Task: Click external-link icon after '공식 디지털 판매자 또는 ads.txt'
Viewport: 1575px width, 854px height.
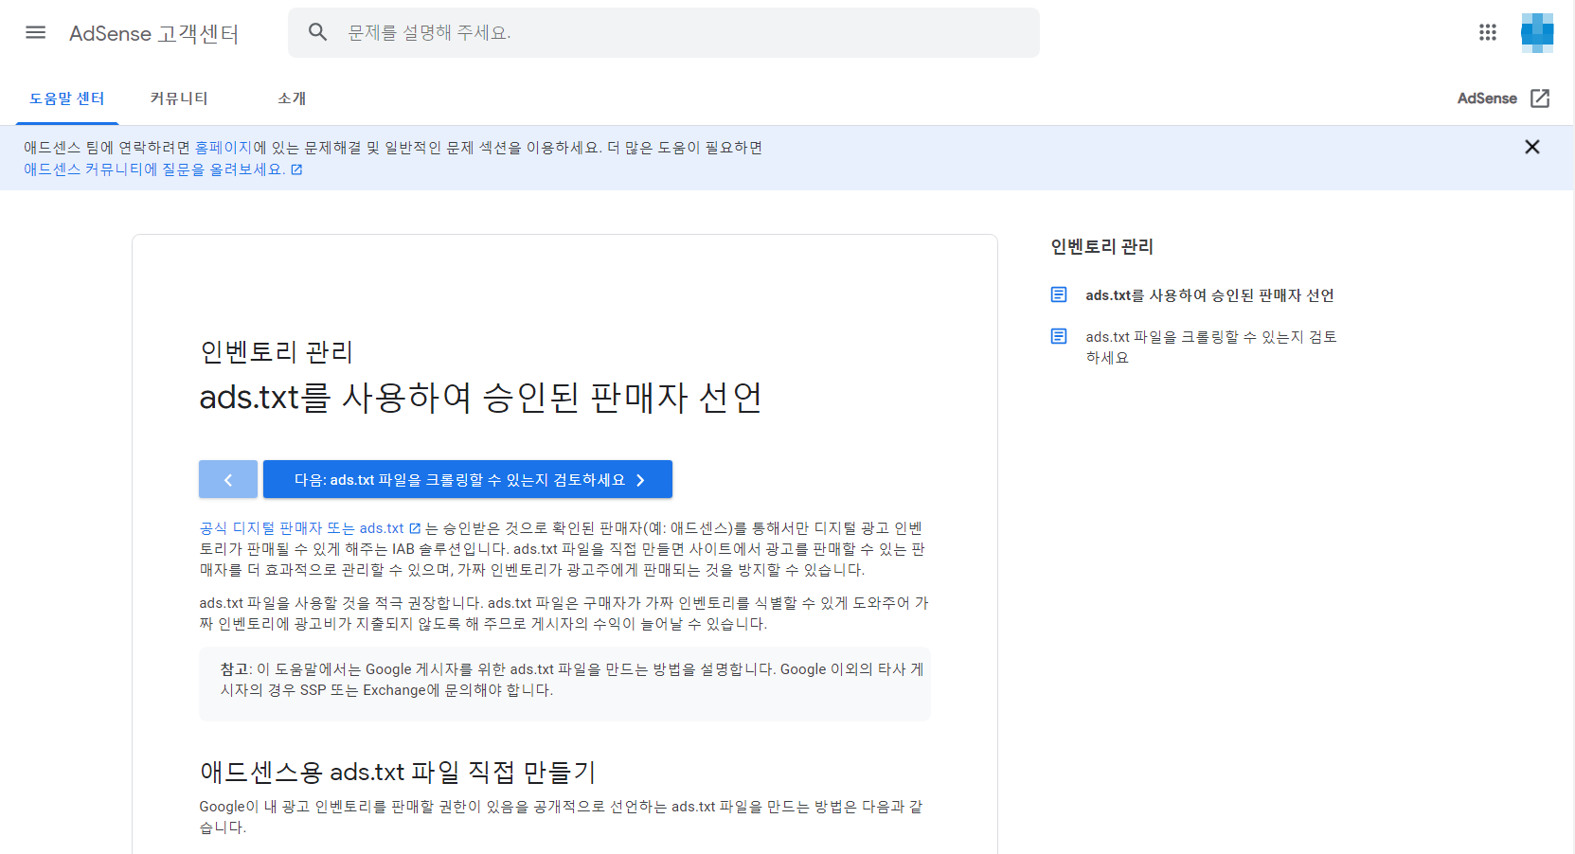Action: point(415,528)
